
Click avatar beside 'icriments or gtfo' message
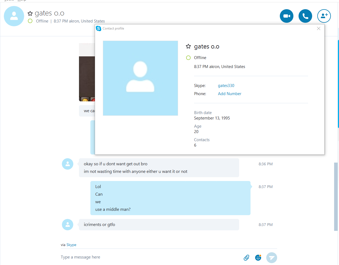(68, 225)
